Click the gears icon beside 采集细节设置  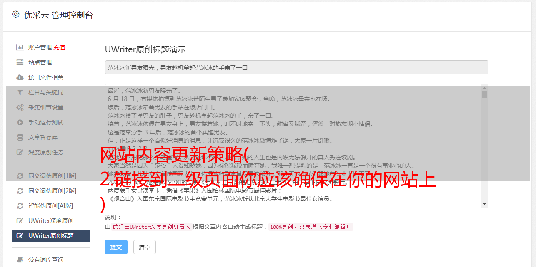(20, 107)
